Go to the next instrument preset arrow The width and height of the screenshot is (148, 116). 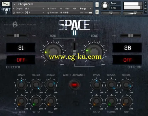(x=90, y=4)
